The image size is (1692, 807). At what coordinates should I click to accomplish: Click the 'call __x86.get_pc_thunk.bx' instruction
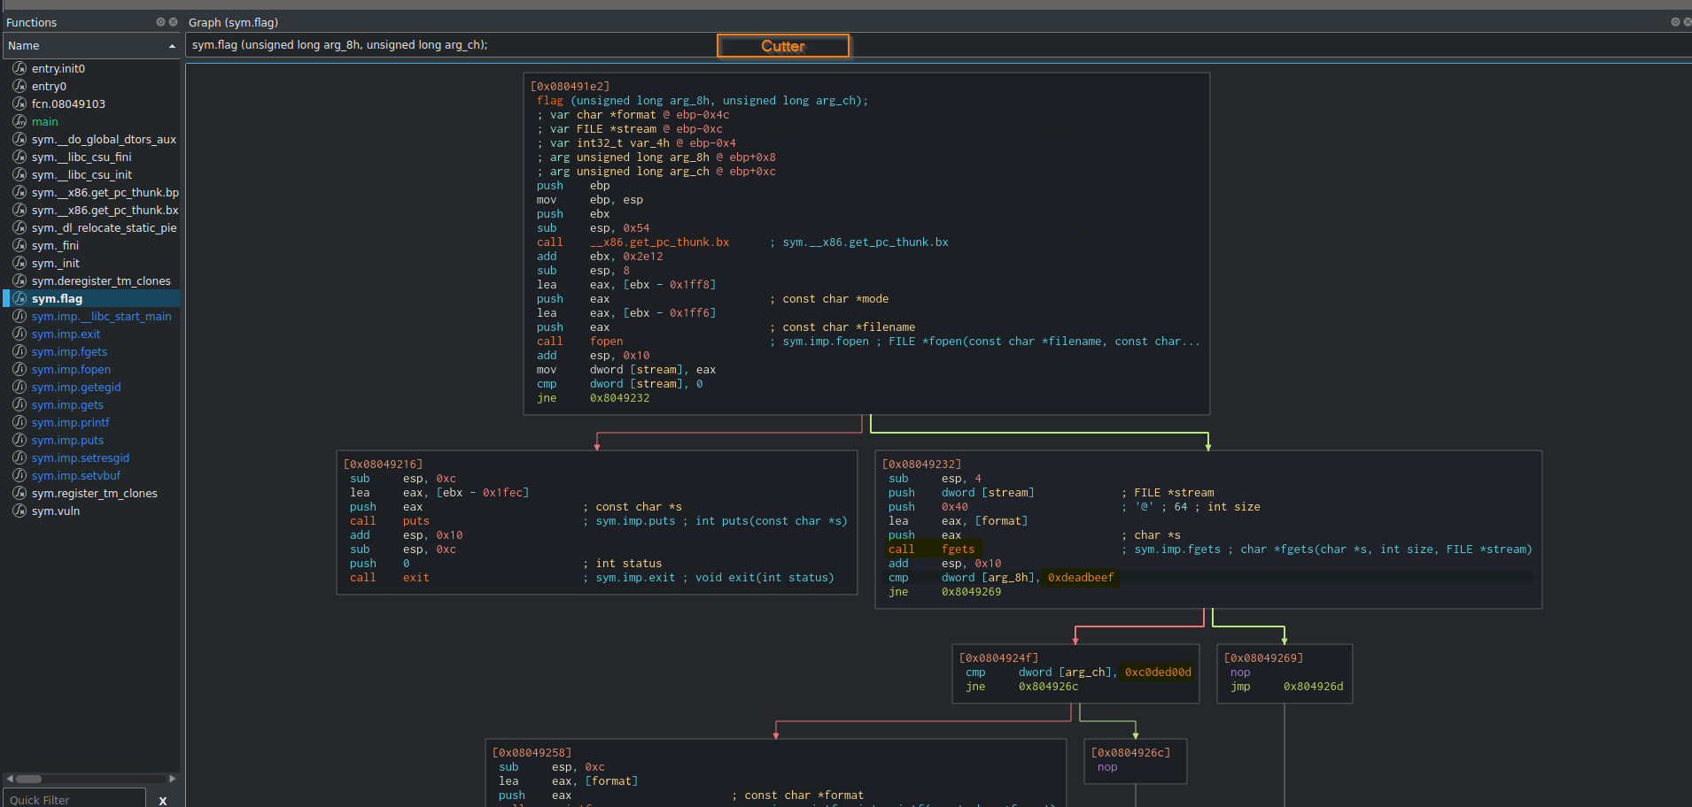click(x=633, y=242)
